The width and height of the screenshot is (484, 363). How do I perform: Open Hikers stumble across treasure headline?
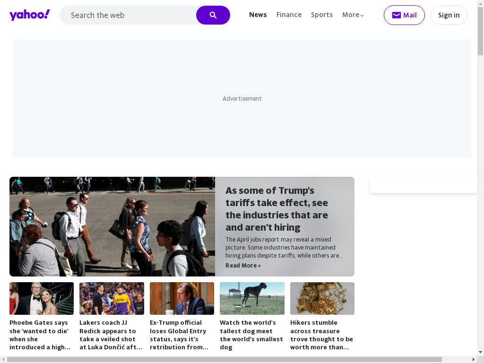[321, 335]
